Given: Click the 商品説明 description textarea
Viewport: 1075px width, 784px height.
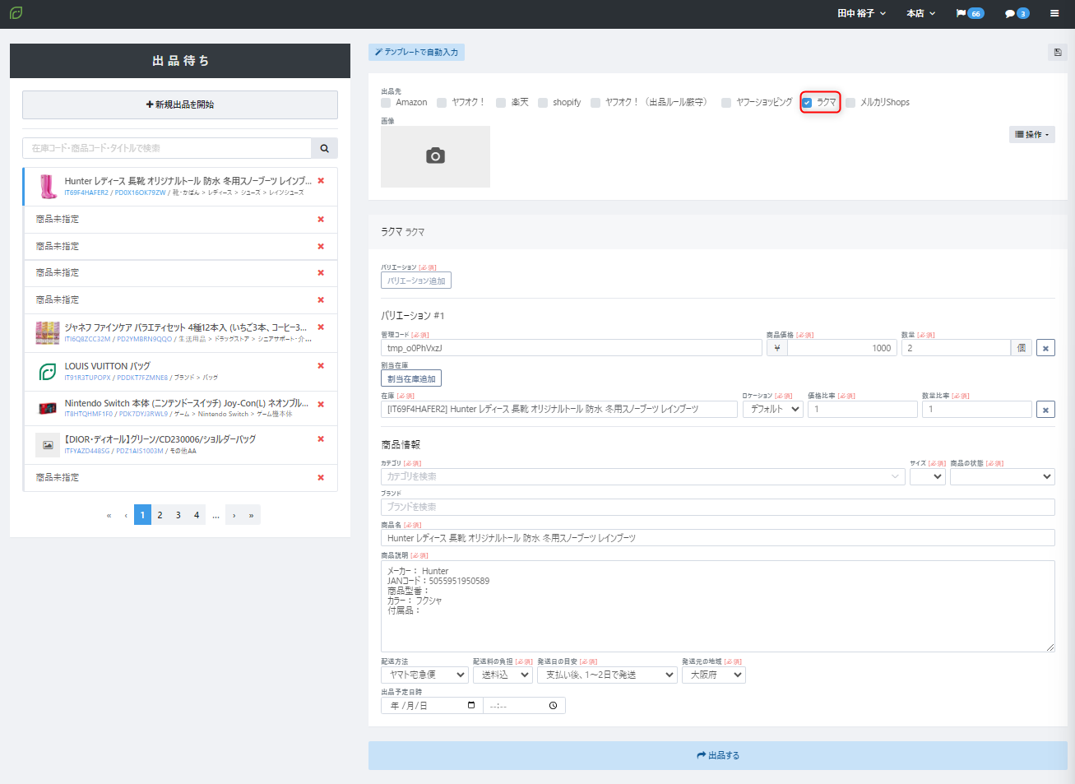Looking at the screenshot, I should pos(718,606).
